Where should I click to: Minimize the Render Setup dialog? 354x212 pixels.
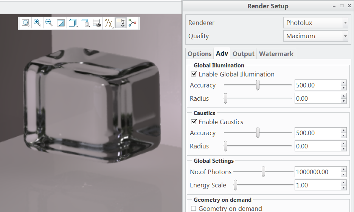click(x=334, y=6)
